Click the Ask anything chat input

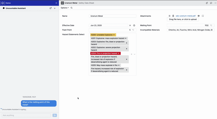click(26, 115)
